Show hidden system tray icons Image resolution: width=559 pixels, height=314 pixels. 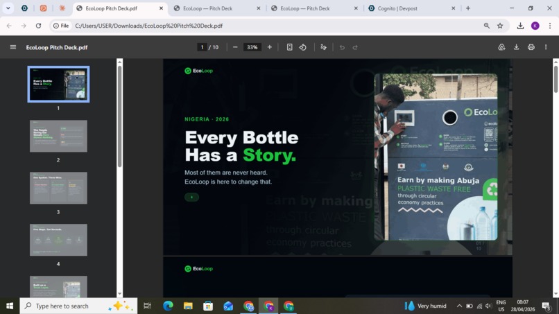459,306
